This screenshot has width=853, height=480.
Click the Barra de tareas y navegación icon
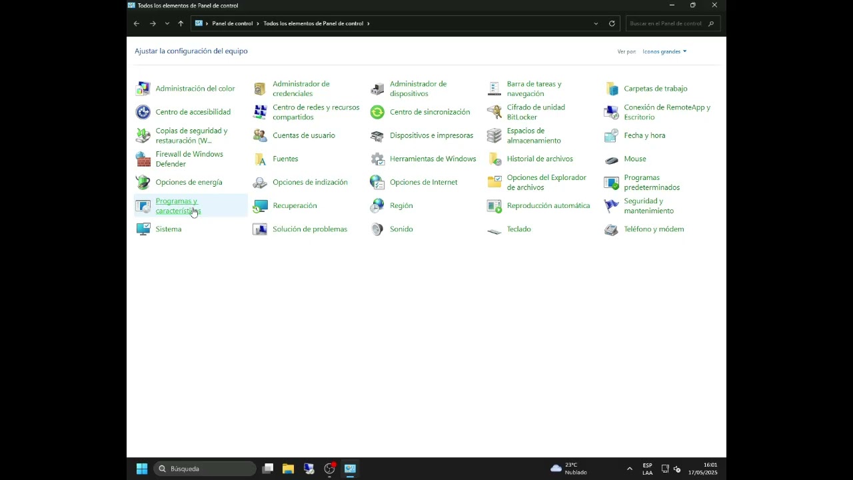click(494, 89)
